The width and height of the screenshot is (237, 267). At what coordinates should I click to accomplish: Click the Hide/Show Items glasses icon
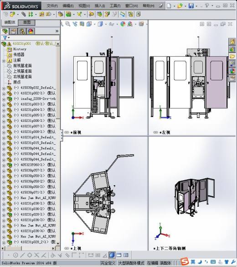click(111, 24)
